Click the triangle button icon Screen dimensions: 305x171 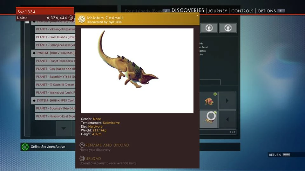[82, 145]
